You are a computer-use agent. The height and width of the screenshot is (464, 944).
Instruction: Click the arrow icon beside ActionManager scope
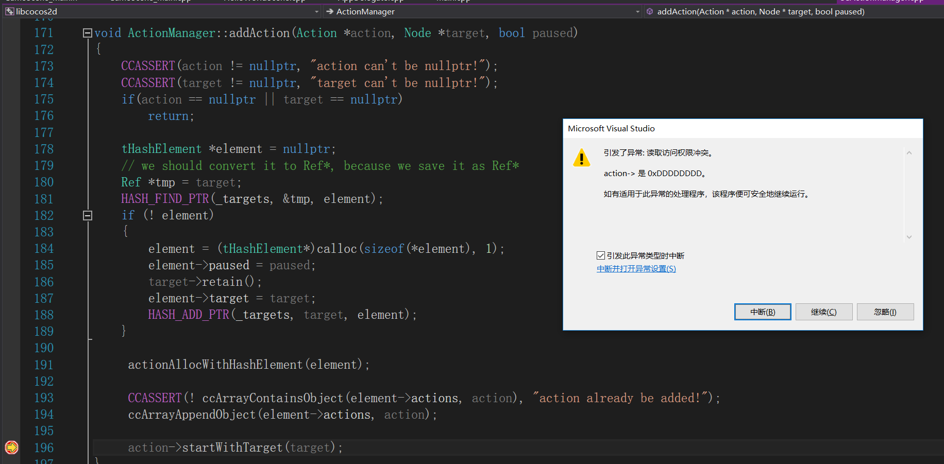(330, 11)
